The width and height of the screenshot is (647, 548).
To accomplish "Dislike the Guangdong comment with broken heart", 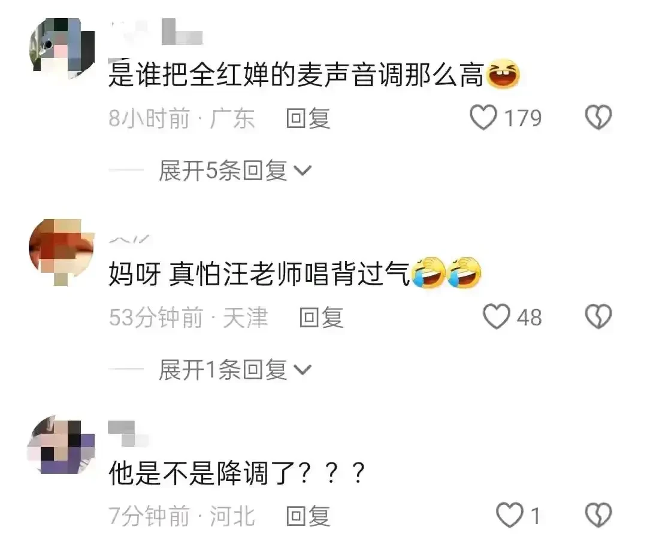I will tap(598, 118).
